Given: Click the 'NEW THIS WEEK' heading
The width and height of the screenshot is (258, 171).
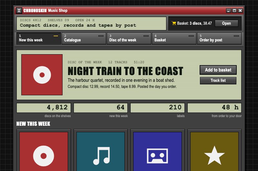Looking at the screenshot, I should tap(33, 124).
